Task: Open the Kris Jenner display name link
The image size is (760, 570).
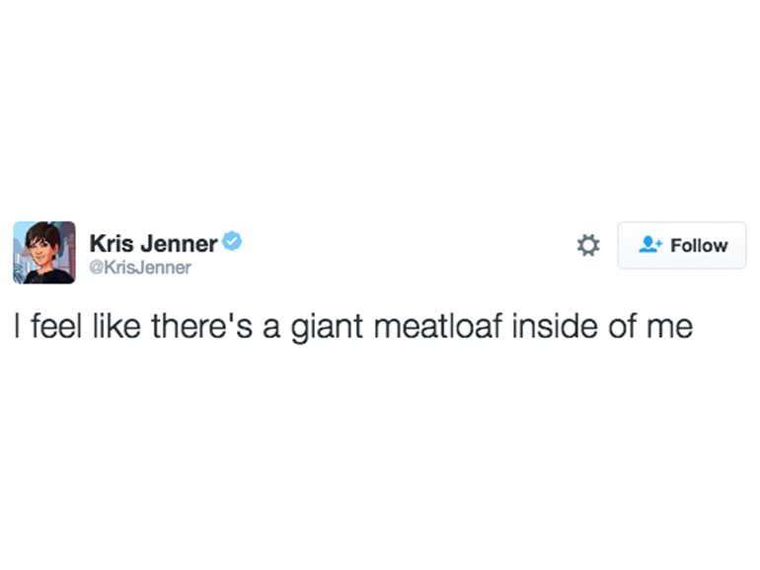Action: click(x=153, y=242)
